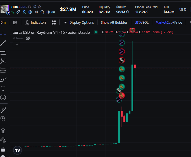Open the emoji icons tool
Screen dimensions: 191x157
(x=3, y=98)
